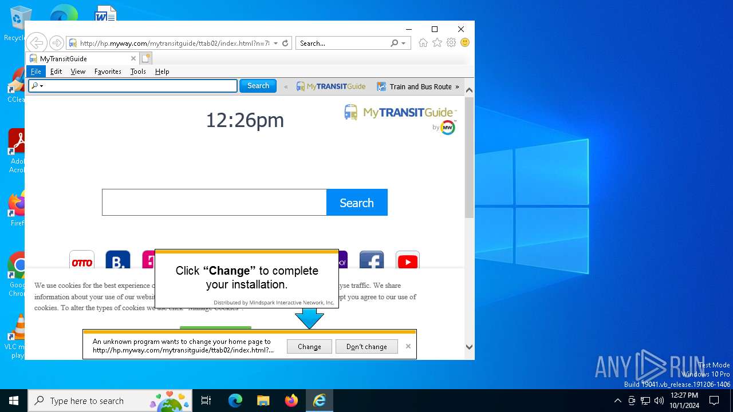Open Favorites using the star icon
This screenshot has height=412, width=733.
pos(437,43)
